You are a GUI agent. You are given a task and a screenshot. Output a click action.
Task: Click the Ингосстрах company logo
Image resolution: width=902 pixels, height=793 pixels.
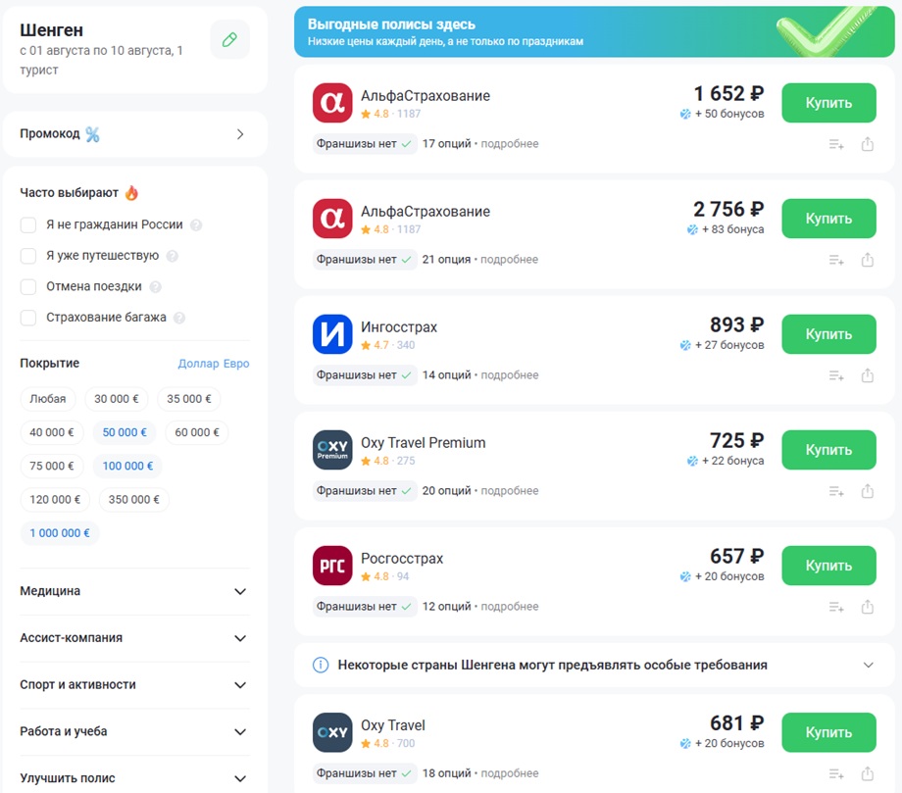pos(332,334)
